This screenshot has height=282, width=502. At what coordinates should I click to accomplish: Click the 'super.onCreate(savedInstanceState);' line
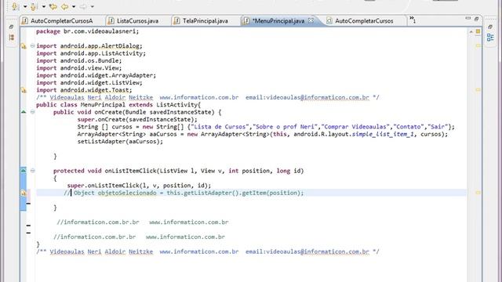click(137, 120)
